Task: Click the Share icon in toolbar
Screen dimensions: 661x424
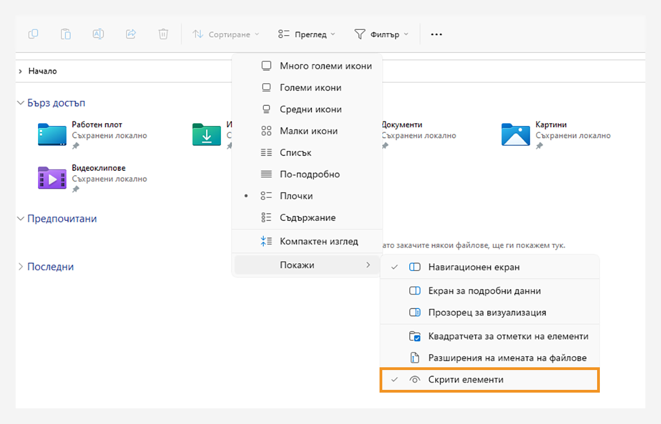Action: 131,34
